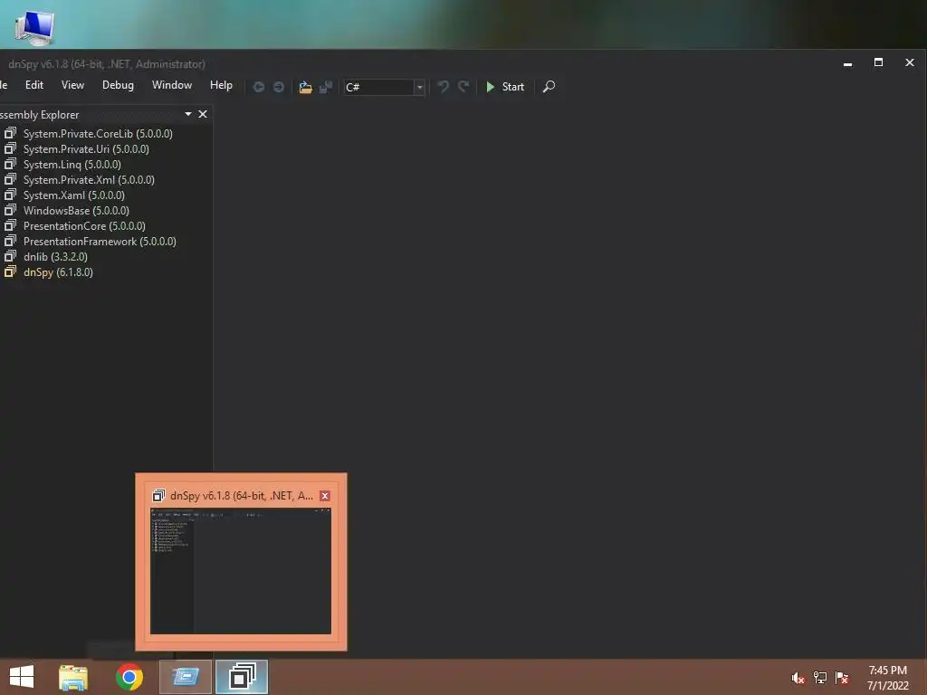Select System.Linq (5.0.0.0) entry
Image resolution: width=927 pixels, height=695 pixels.
pyautogui.click(x=72, y=165)
